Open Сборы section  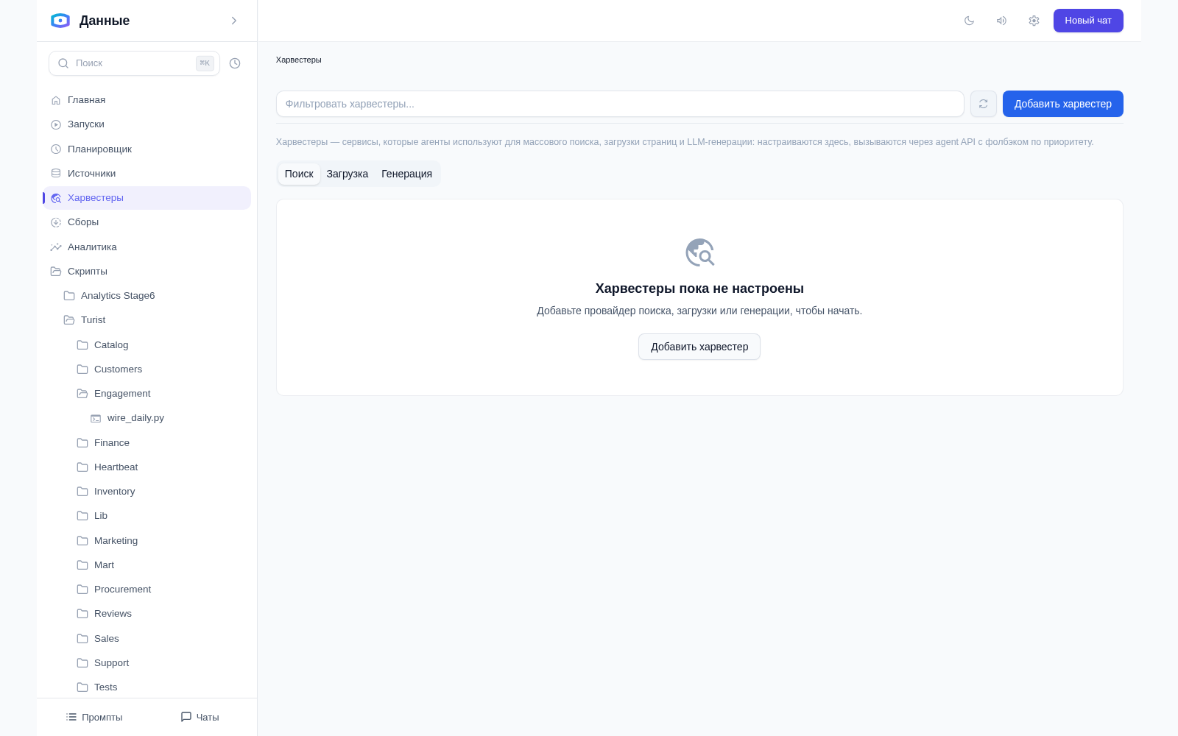147,222
